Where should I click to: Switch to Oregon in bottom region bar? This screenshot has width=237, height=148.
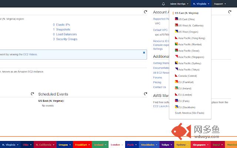(65, 145)
